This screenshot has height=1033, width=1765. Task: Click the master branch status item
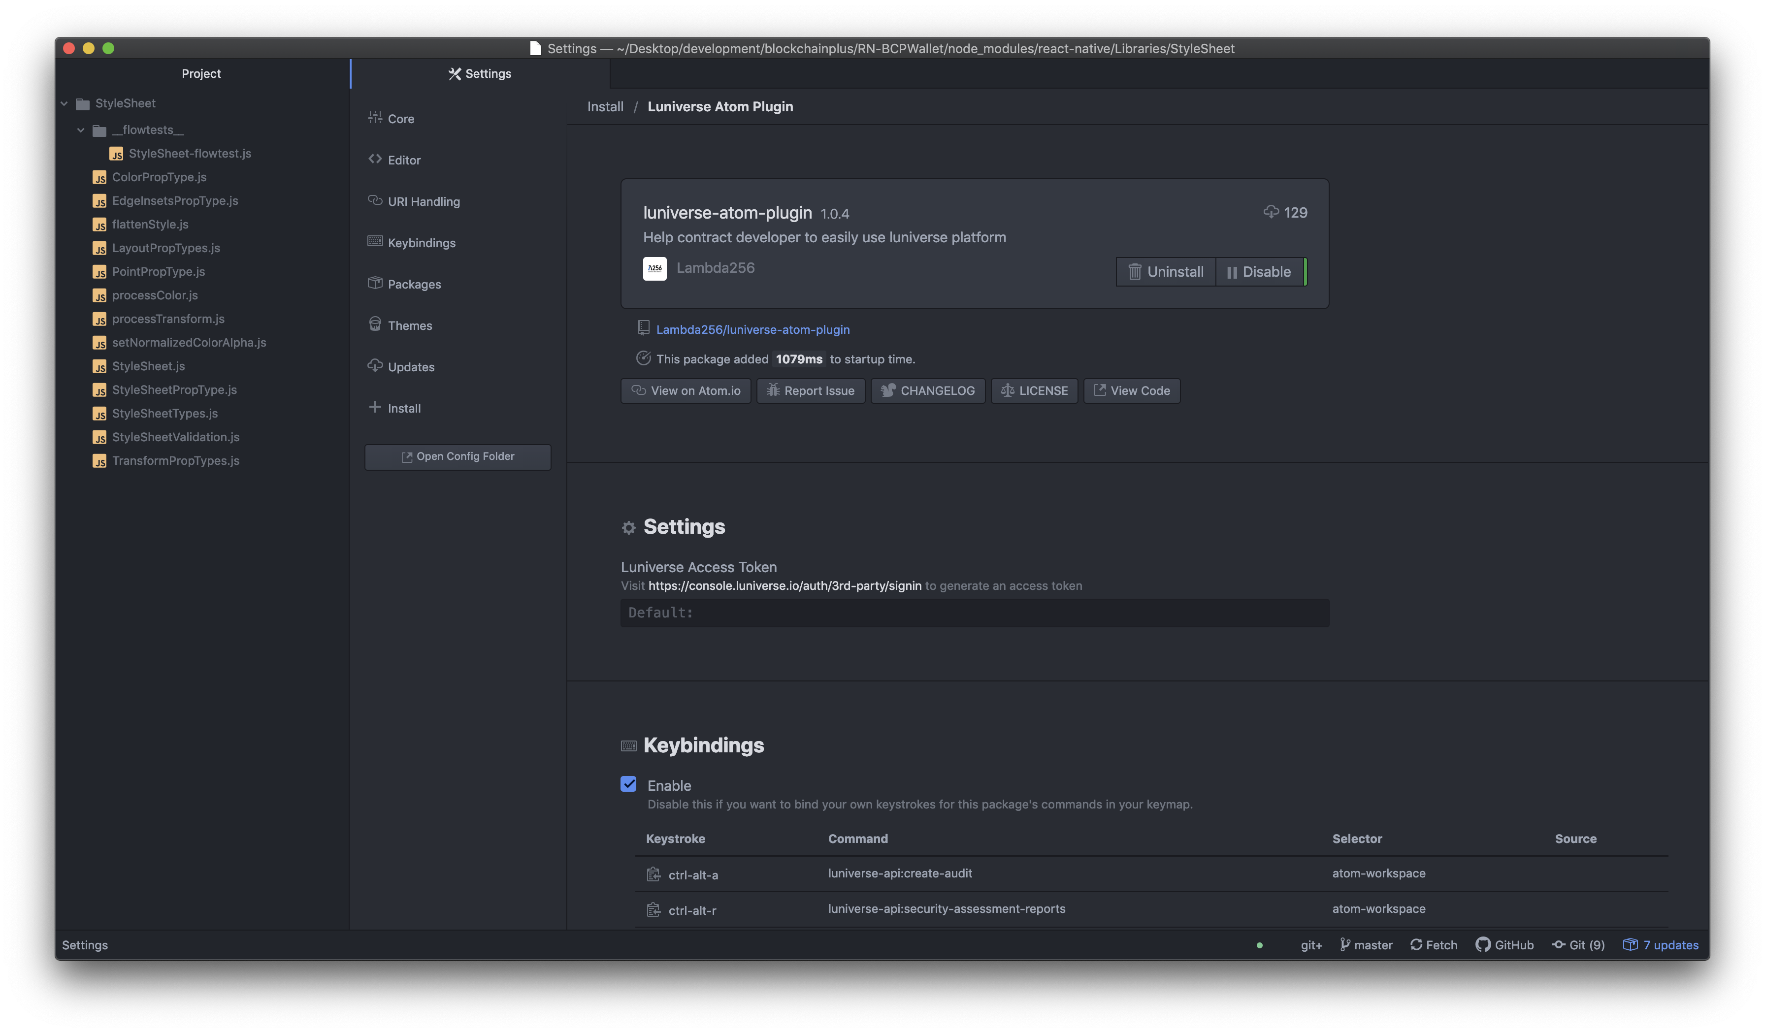tap(1366, 945)
